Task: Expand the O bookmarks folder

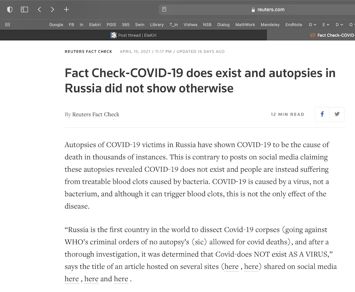Action: click(352, 25)
